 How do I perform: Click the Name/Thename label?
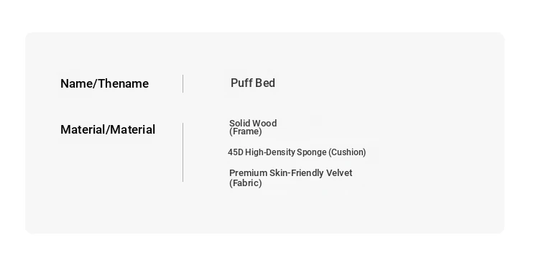(104, 83)
